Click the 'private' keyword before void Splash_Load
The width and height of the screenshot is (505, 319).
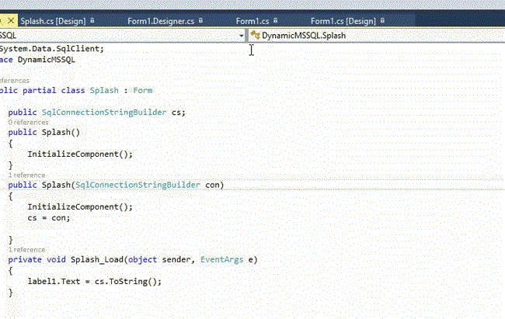pyautogui.click(x=25, y=260)
